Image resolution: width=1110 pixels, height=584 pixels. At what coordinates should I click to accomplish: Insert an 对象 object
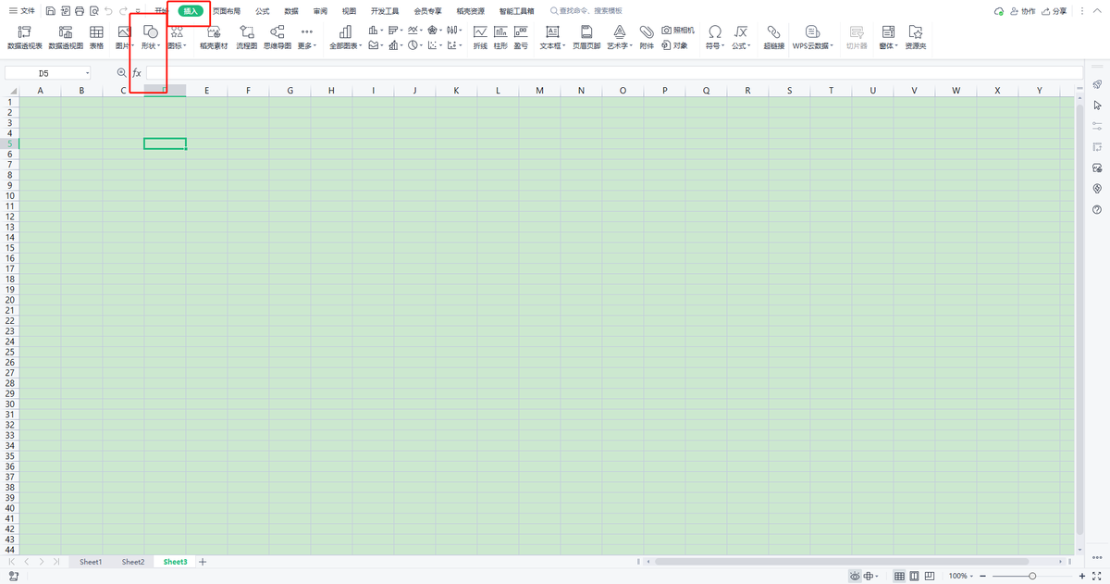coord(674,44)
